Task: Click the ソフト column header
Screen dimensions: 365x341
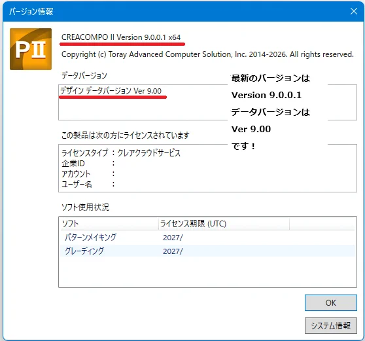Action: (x=109, y=224)
